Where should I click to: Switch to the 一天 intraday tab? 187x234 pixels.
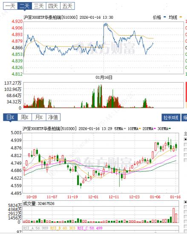pyautogui.click(x=11, y=6)
